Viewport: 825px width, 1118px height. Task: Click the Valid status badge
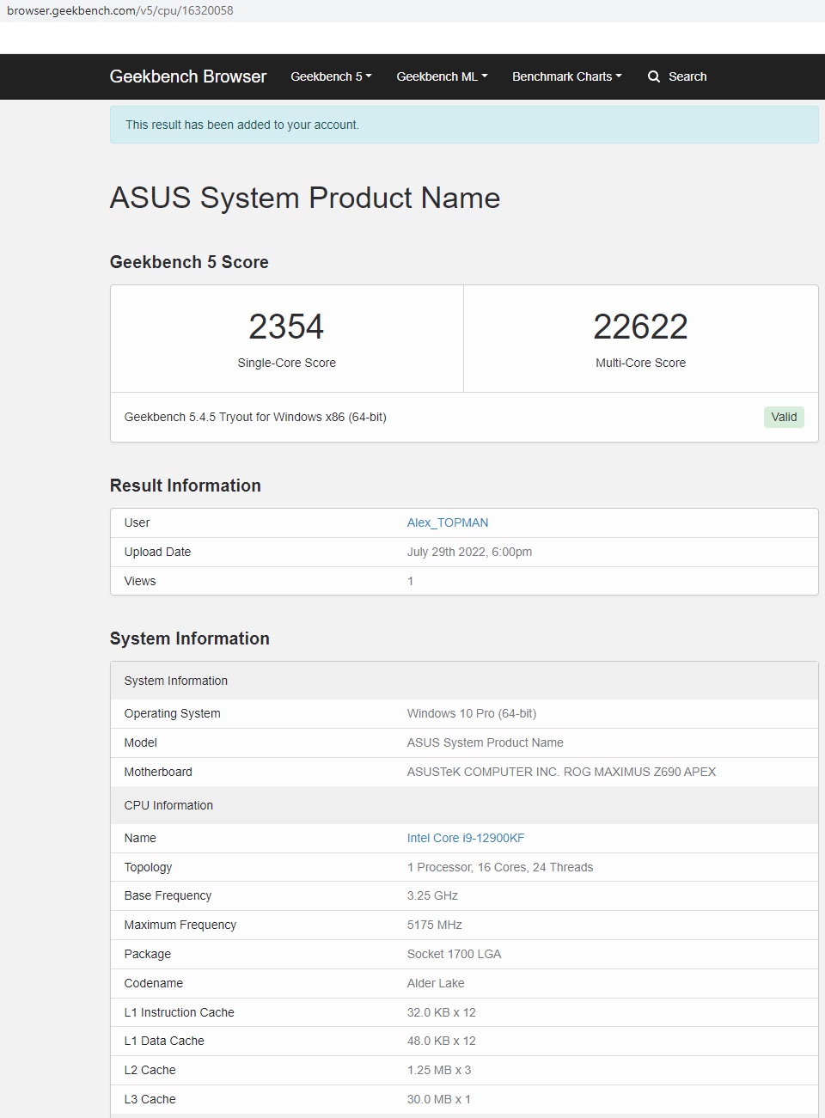click(784, 417)
